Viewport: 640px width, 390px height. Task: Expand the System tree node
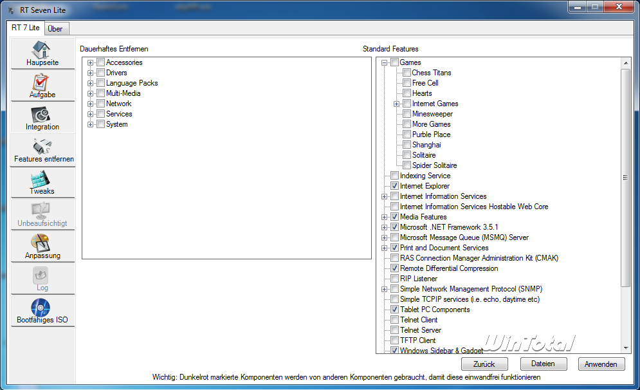(x=90, y=125)
